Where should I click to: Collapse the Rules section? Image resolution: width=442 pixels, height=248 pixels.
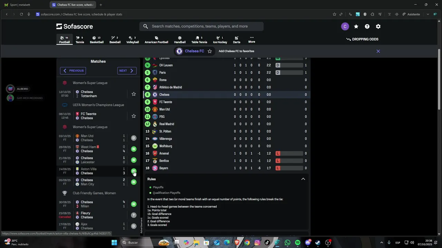coord(303,179)
